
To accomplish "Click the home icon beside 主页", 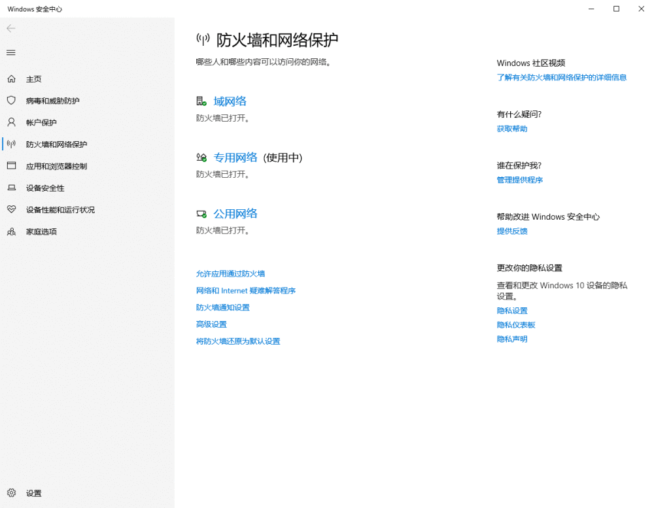I will point(12,79).
